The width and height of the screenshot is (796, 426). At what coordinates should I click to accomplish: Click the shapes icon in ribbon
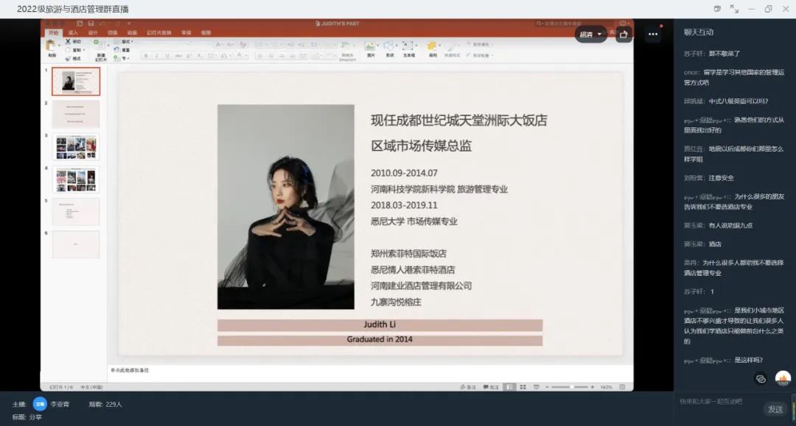389,47
